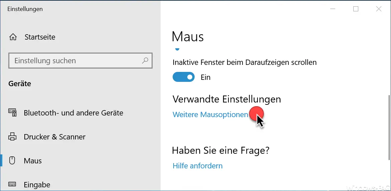Click the blue slider handle under Maus heading
Viewport: 391px width, 191px height.
(177, 49)
